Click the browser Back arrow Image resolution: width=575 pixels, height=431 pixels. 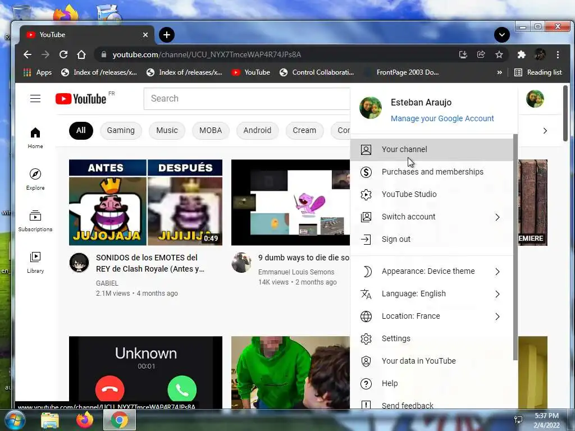coord(28,54)
